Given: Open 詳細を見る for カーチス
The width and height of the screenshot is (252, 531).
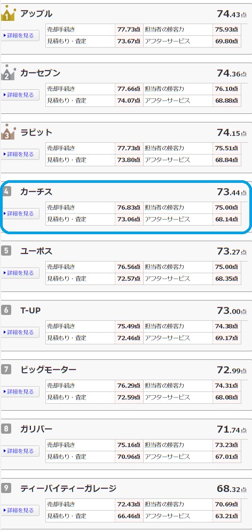Looking at the screenshot, I should [20, 214].
